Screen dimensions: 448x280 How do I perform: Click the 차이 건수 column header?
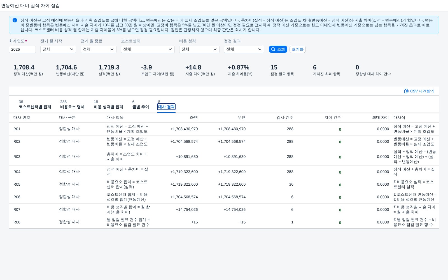pyautogui.click(x=333, y=118)
